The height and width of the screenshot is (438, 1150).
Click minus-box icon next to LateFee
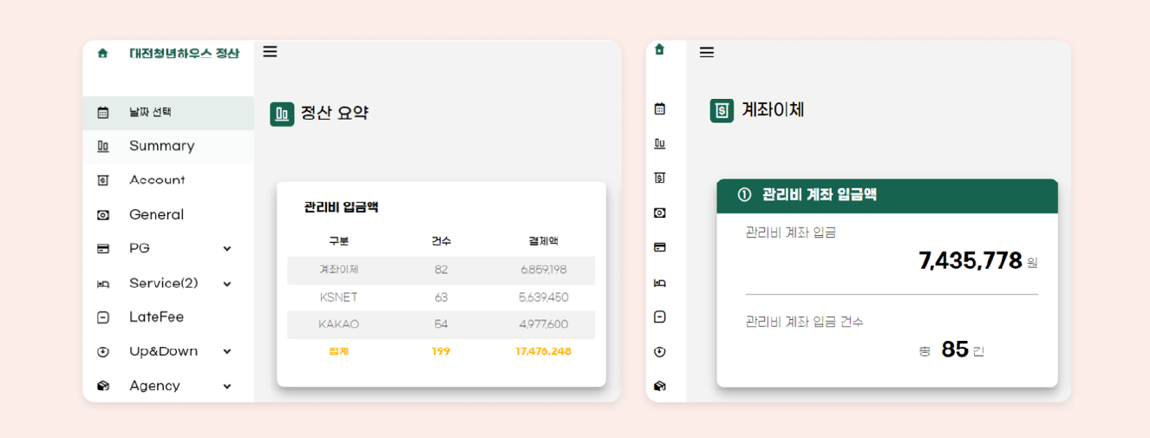tap(103, 317)
